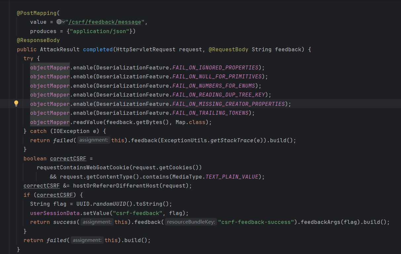The height and width of the screenshot is (254, 401).
Task: Click the @PostMapping annotation
Action: pyautogui.click(x=37, y=13)
